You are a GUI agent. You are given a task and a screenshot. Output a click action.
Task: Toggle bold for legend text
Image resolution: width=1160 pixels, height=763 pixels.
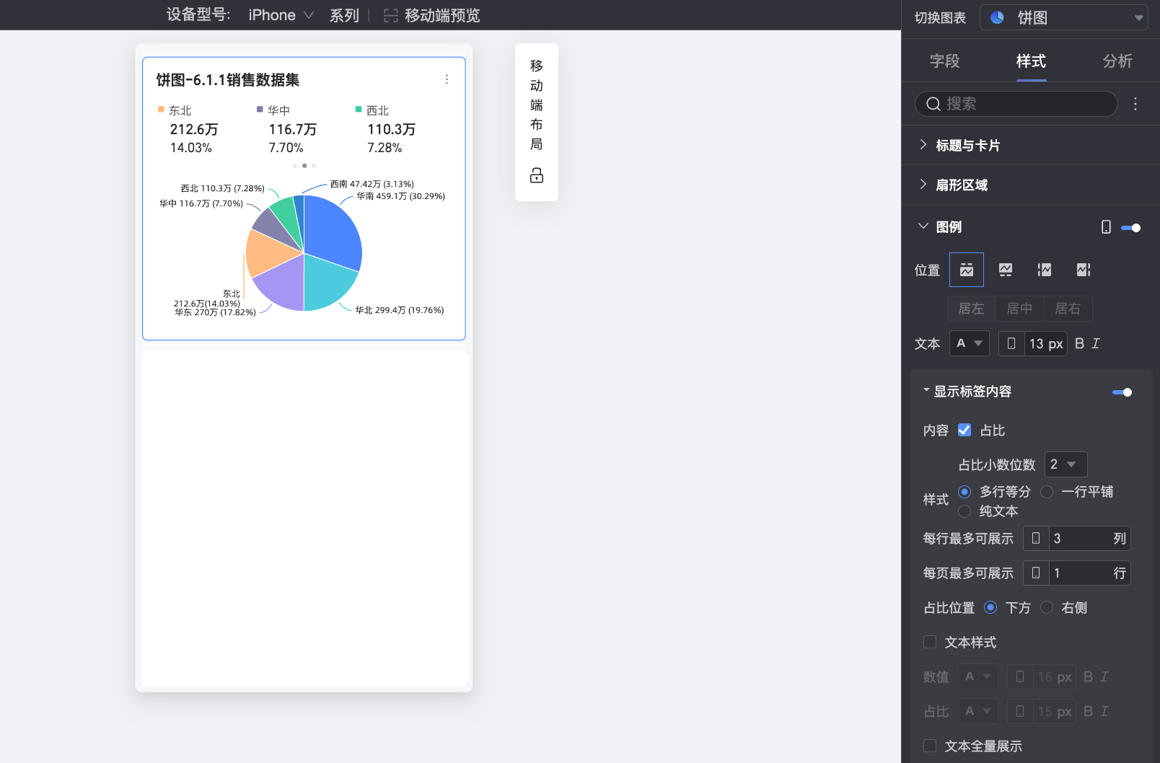pos(1079,343)
